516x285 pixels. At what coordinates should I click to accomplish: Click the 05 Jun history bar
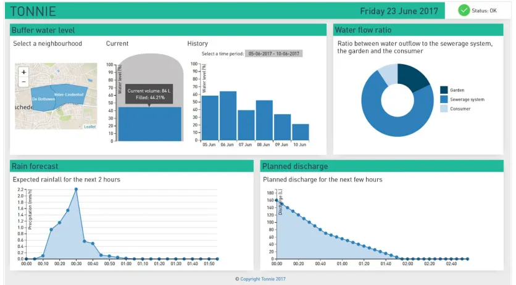pos(210,118)
